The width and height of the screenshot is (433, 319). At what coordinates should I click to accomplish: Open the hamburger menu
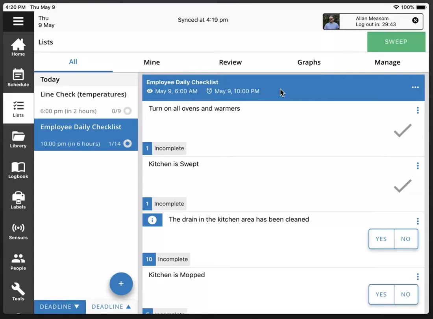[x=18, y=21]
